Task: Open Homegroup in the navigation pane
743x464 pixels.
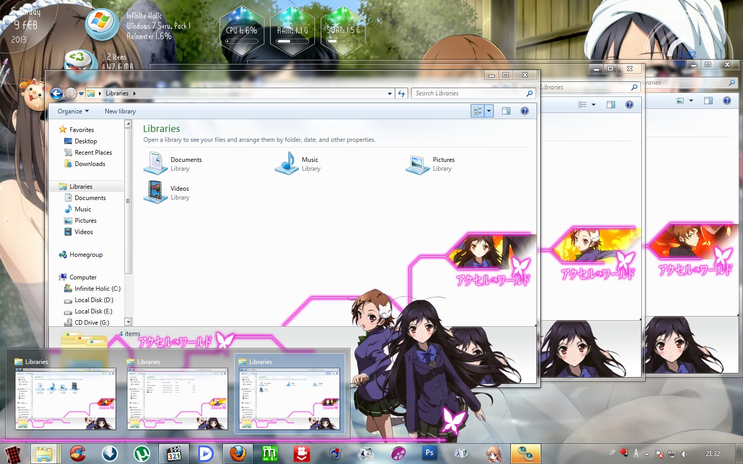Action: pos(86,255)
